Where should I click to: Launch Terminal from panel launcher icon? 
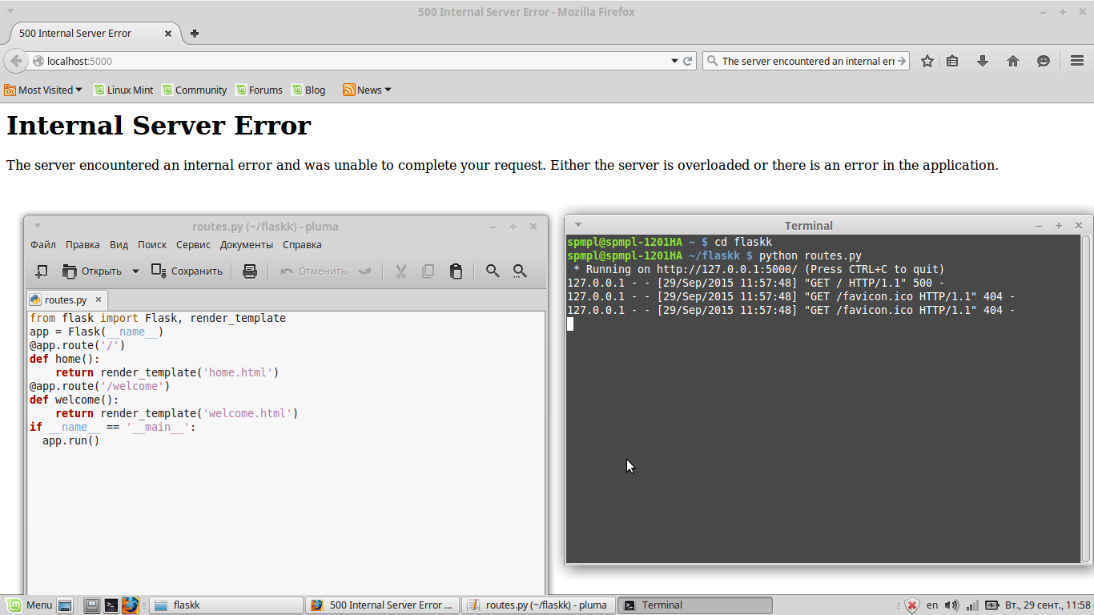pyautogui.click(x=111, y=605)
